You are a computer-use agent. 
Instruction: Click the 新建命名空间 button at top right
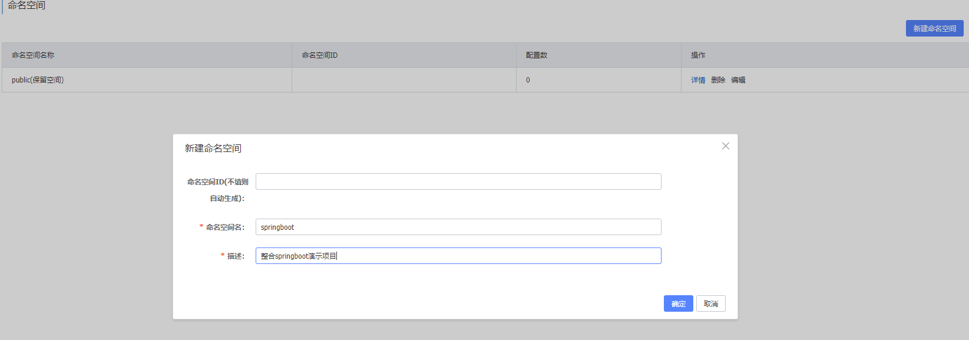tap(935, 28)
